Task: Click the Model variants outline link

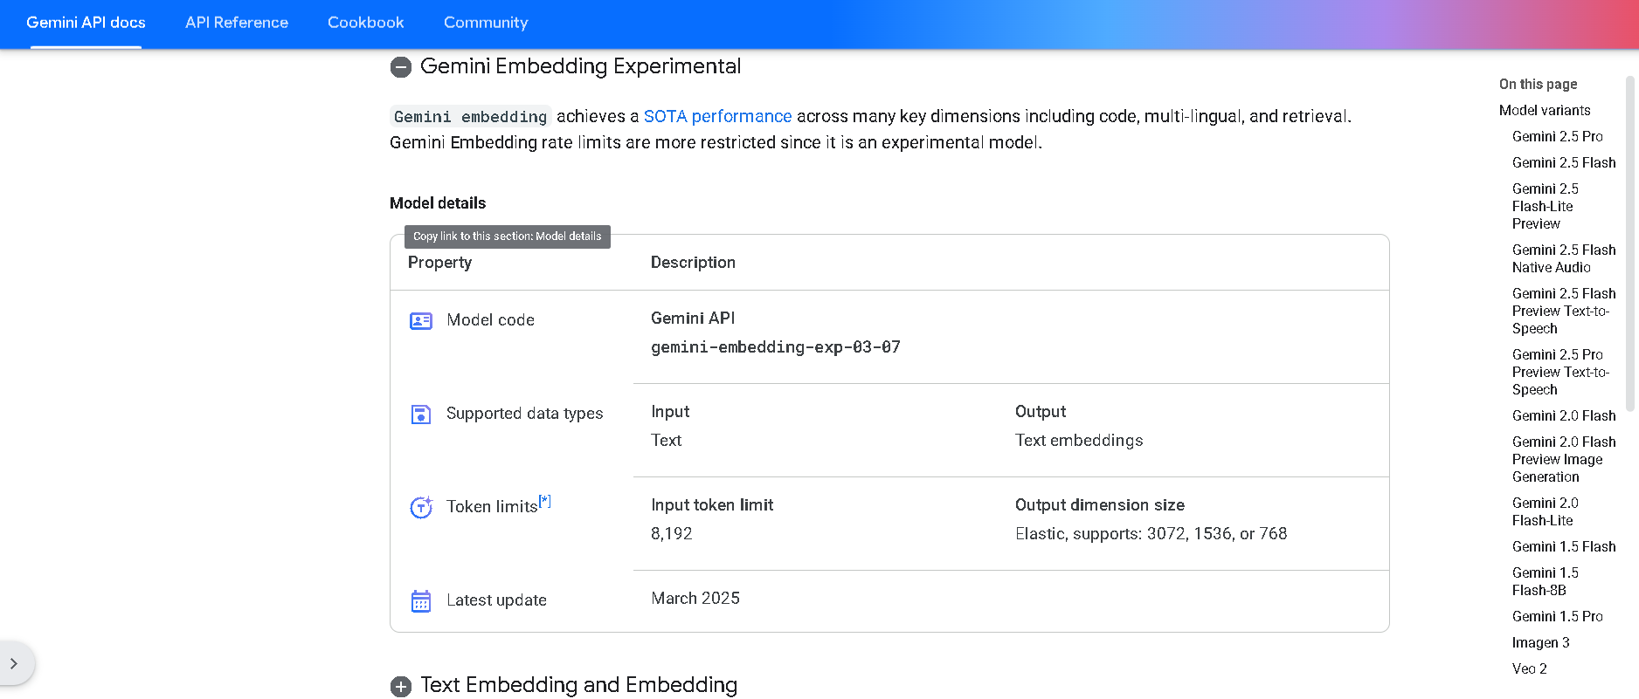Action: point(1544,110)
